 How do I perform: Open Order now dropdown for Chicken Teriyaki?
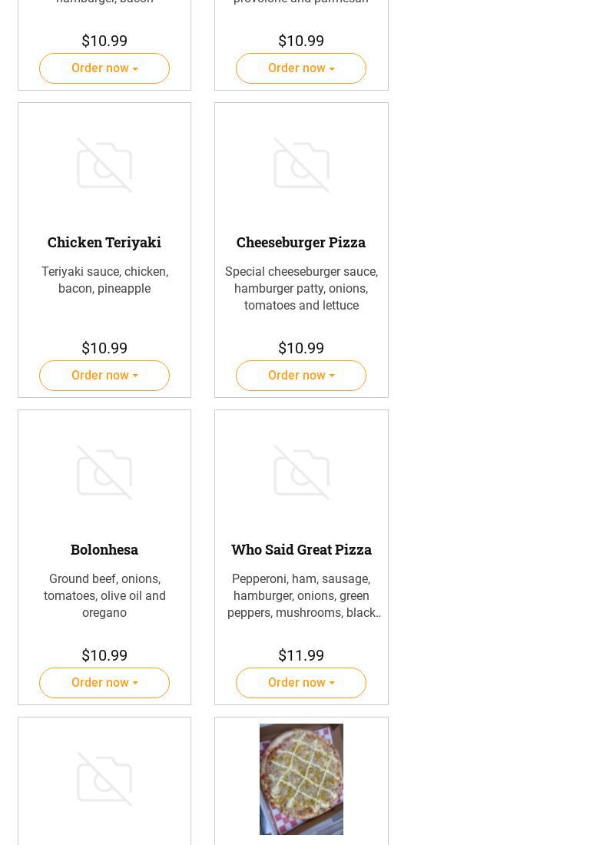pos(104,376)
